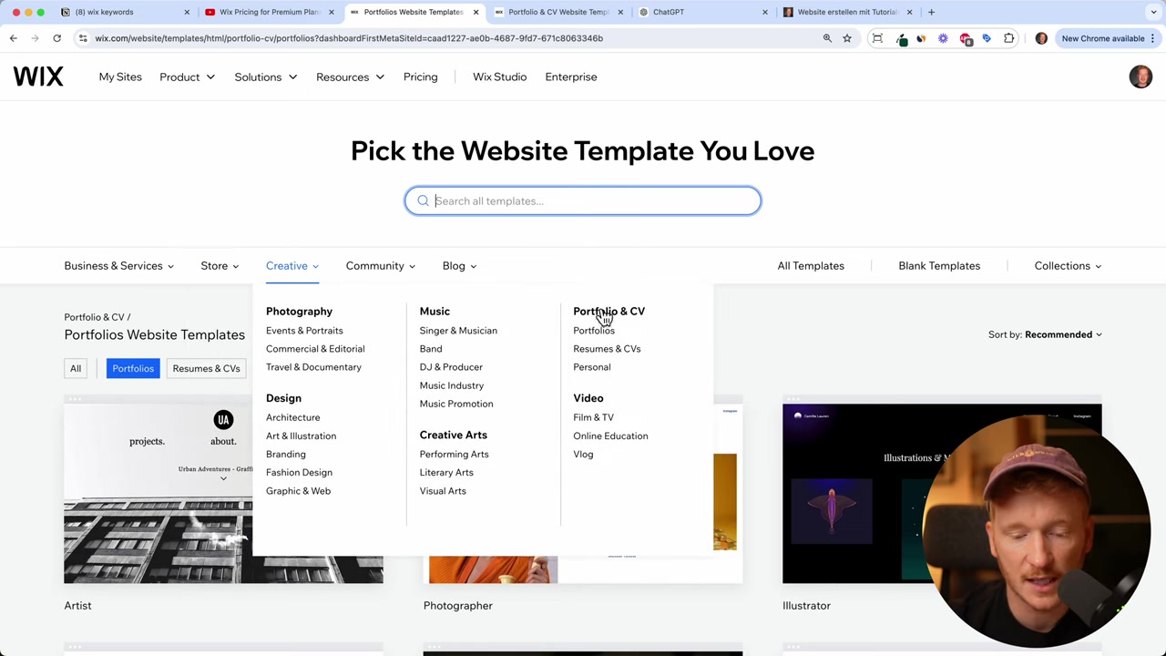Viewport: 1166px width, 656px height.
Task: Click the Photographer template title
Action: click(x=457, y=606)
